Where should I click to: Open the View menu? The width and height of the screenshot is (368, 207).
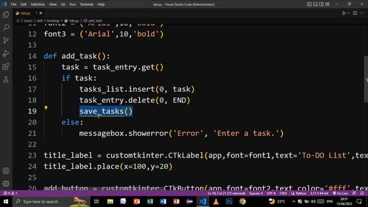(53, 4)
